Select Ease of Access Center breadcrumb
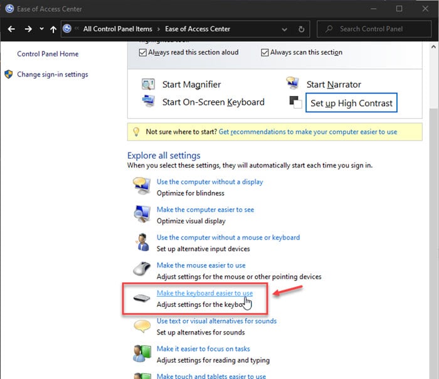Screen dimensions: 439x379 click(198, 29)
